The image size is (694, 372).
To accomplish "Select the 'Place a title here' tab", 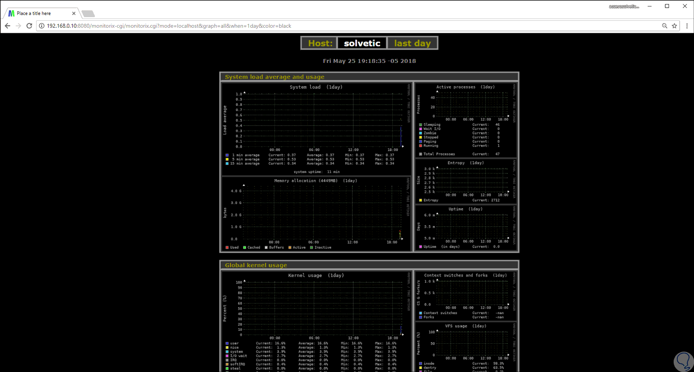I will (x=41, y=13).
